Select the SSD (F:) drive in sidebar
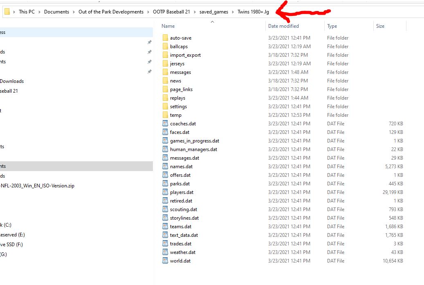This screenshot has width=424, height=285. click(11, 244)
